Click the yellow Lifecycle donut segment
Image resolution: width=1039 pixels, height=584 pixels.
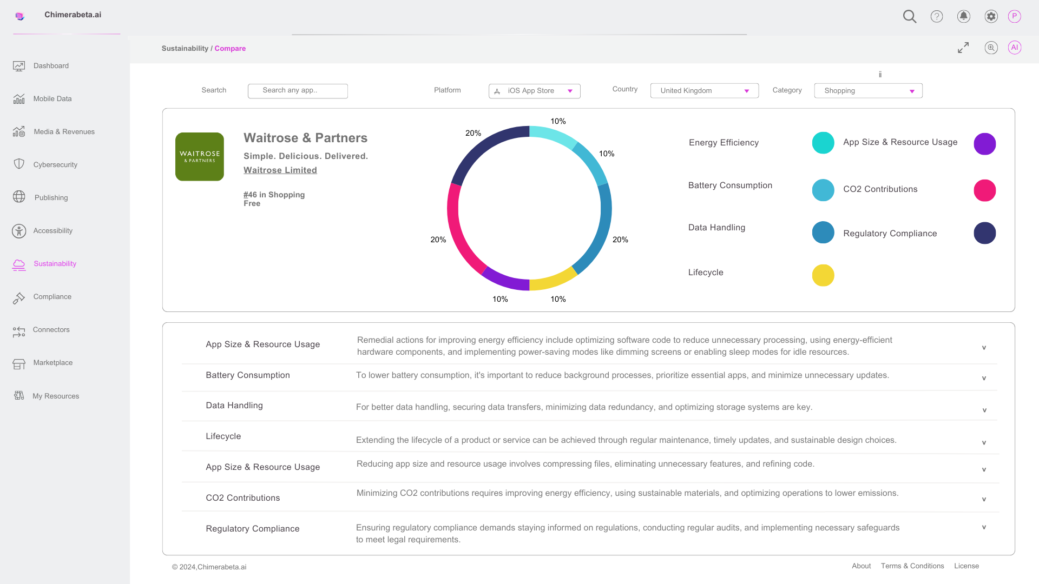[x=554, y=280]
